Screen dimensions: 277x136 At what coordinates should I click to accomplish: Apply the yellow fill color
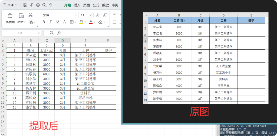(81, 22)
